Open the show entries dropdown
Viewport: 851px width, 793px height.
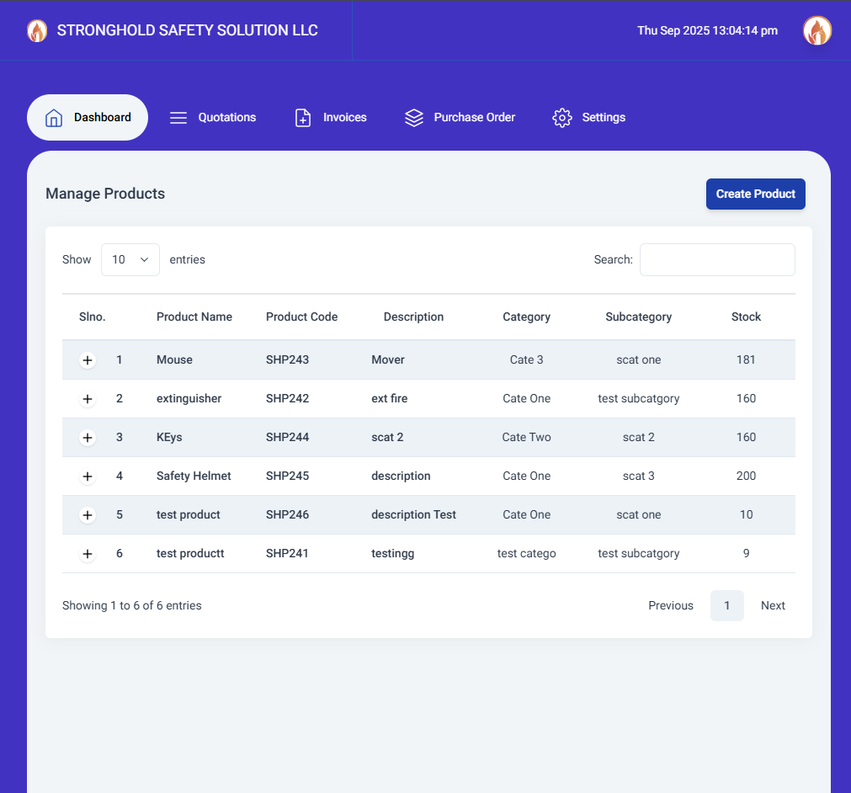130,260
